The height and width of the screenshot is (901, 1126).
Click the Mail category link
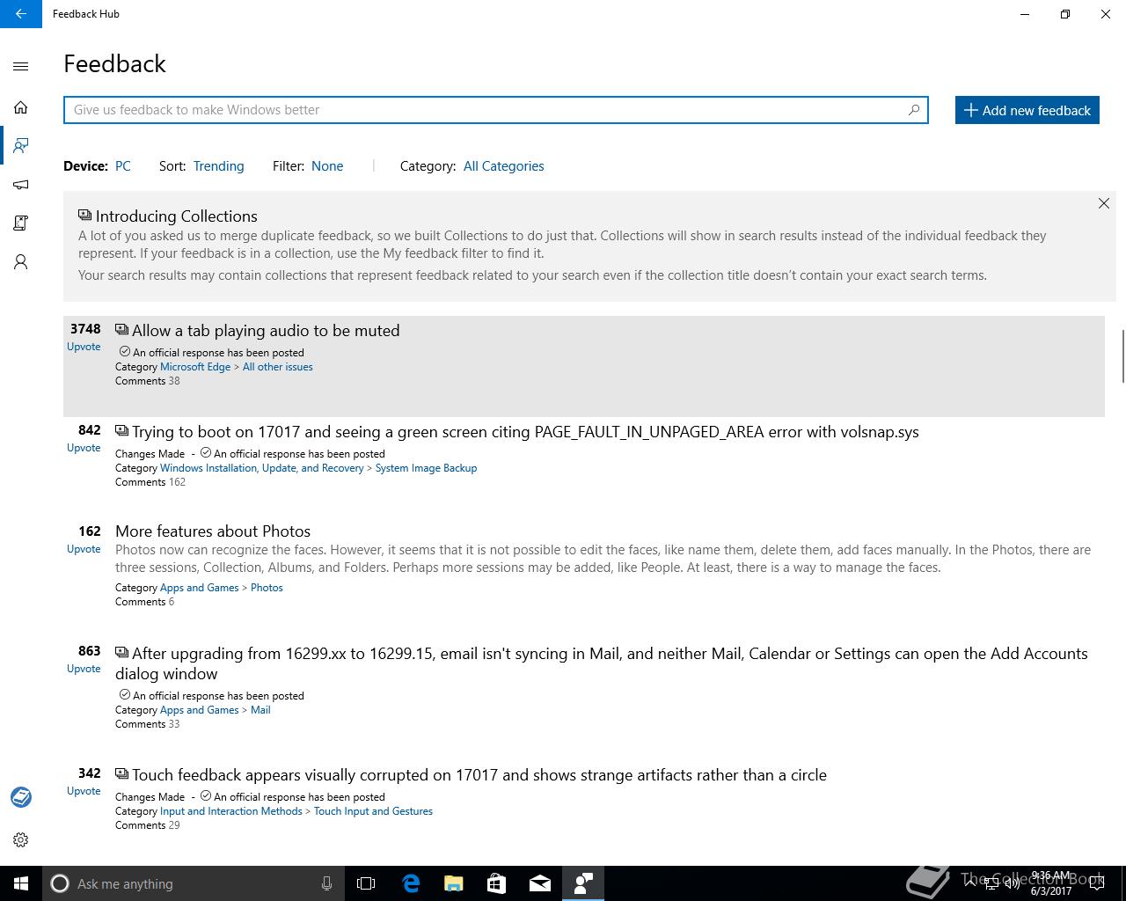point(260,710)
